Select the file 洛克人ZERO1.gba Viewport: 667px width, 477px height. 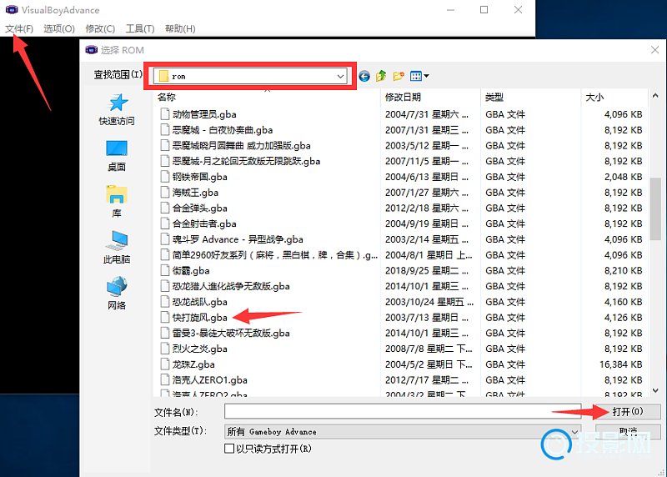tap(210, 380)
